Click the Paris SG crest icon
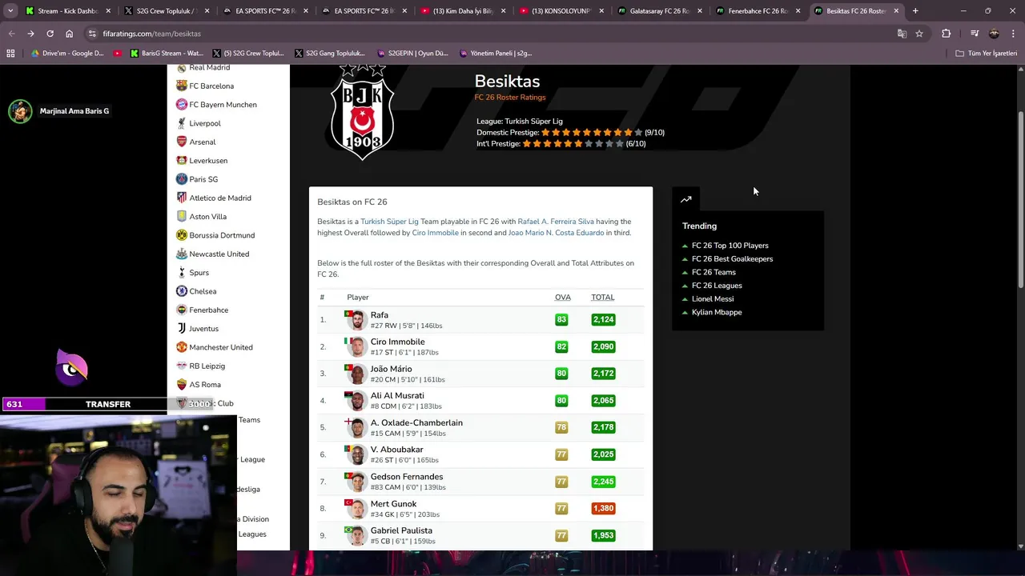The image size is (1025, 576). 182,179
